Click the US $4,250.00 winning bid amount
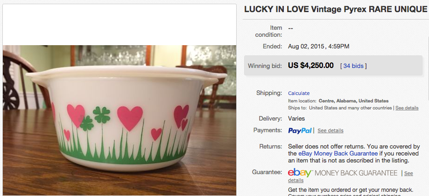 (311, 66)
